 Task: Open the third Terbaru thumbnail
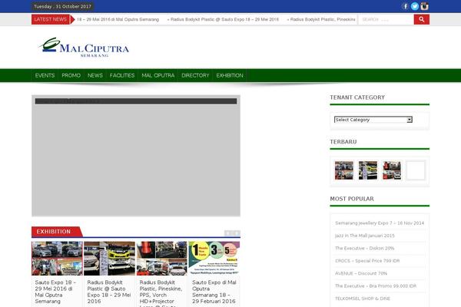392,170
